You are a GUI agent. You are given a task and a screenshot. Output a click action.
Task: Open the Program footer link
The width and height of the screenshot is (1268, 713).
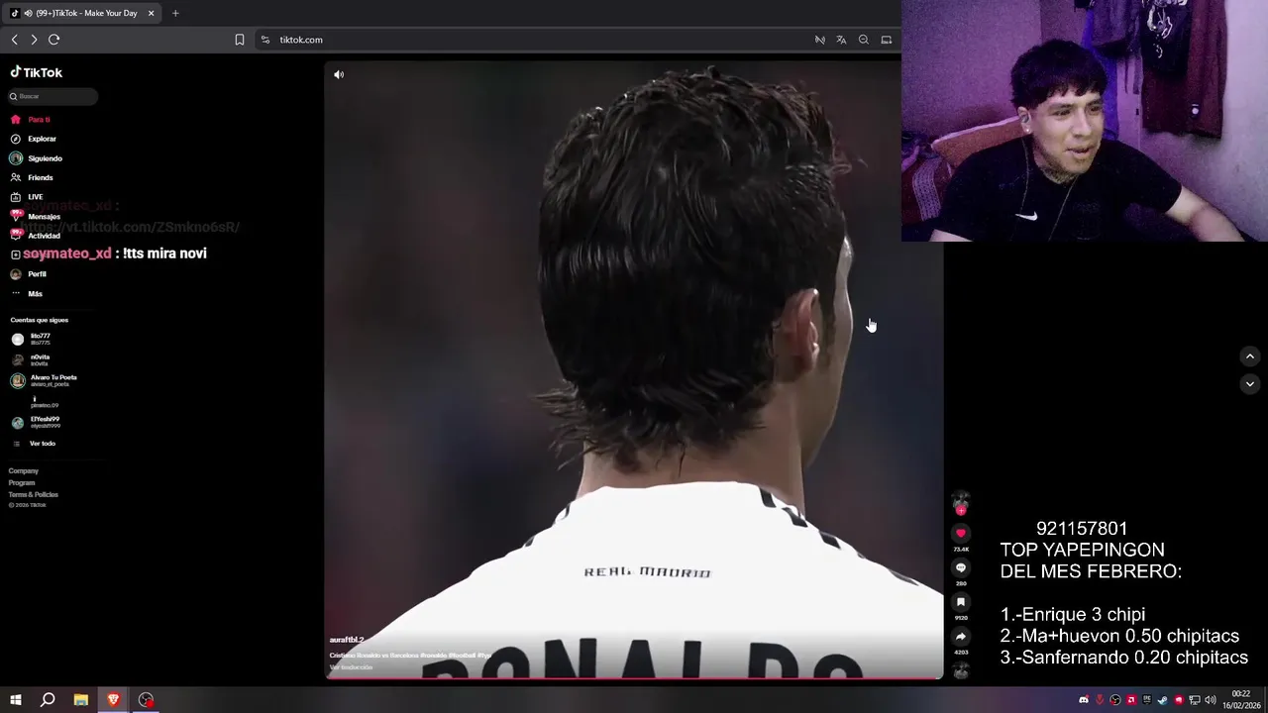tap(22, 483)
